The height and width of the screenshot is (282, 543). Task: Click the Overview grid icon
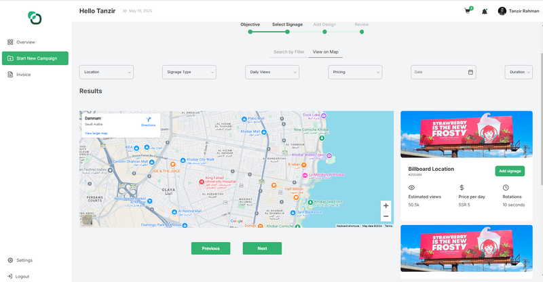[10, 42]
